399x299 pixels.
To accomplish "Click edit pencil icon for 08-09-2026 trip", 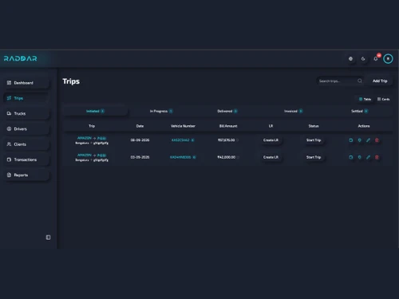I will [x=368, y=140].
